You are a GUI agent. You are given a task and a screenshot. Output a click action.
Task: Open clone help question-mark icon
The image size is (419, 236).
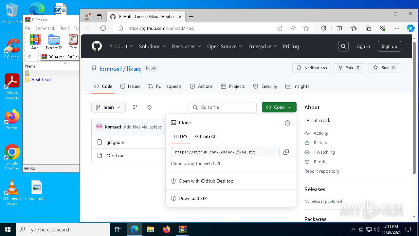(x=287, y=123)
